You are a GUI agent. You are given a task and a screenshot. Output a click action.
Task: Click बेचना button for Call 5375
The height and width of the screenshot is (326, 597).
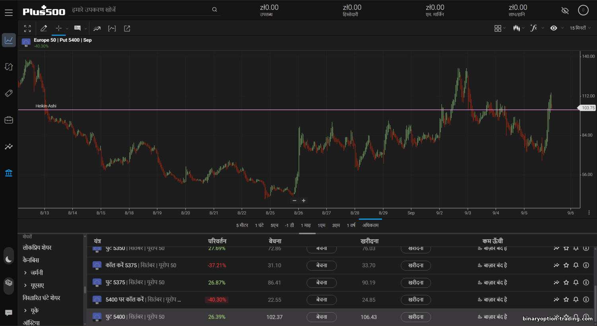tap(322, 265)
